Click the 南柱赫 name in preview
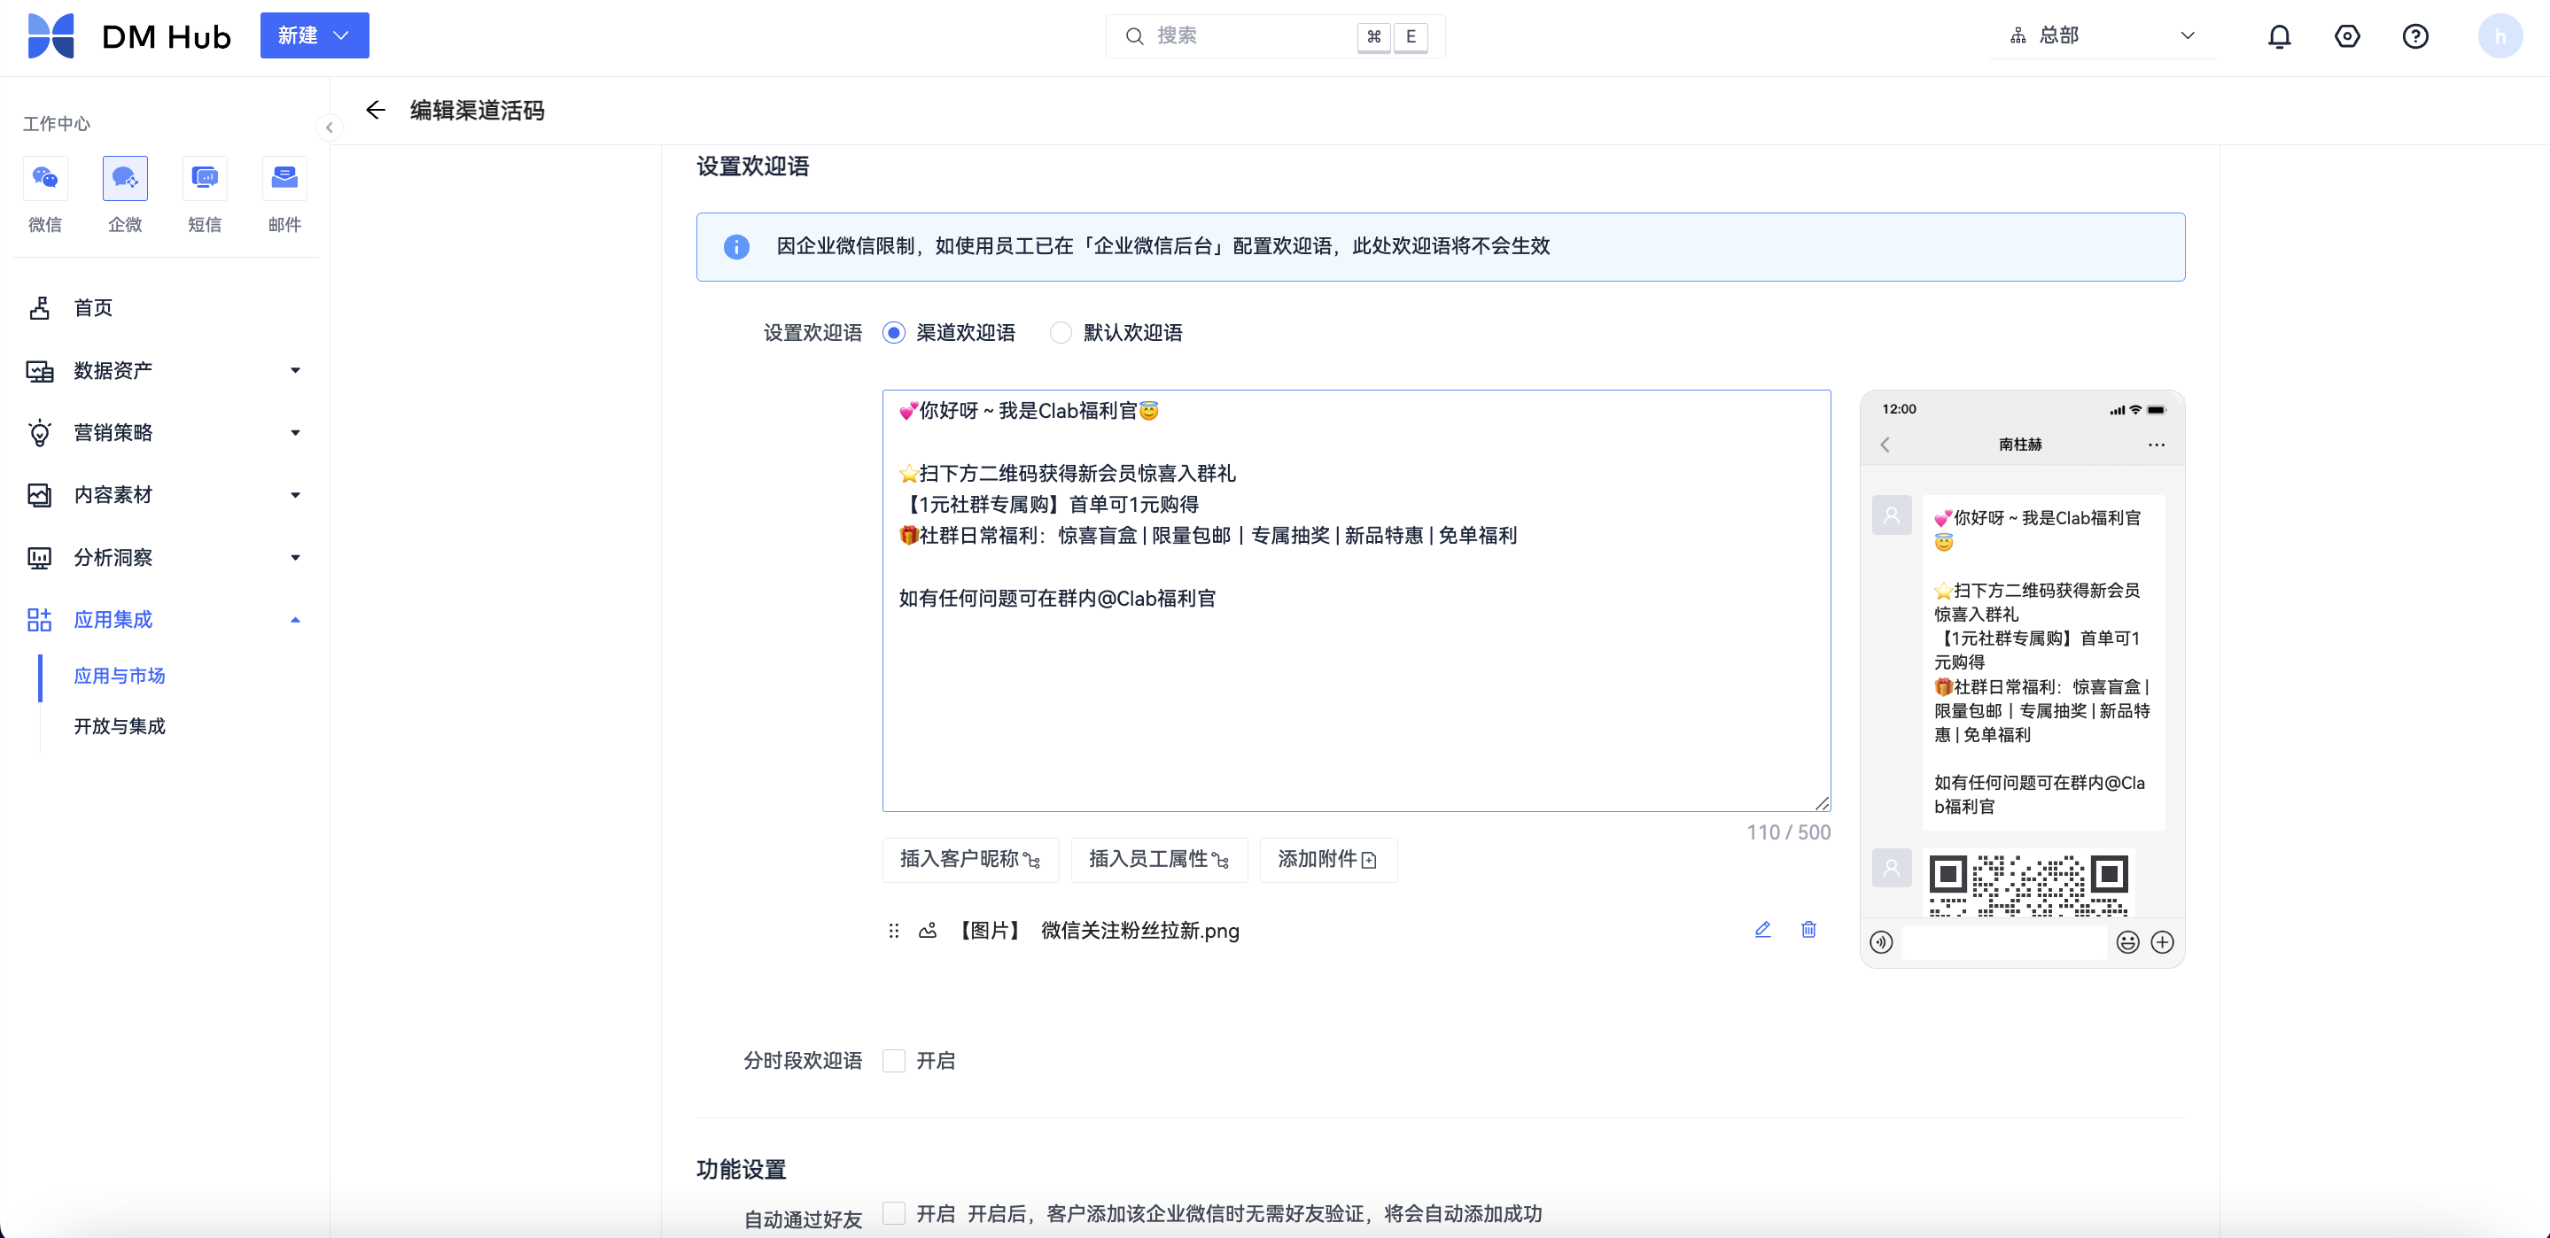 (x=2020, y=445)
